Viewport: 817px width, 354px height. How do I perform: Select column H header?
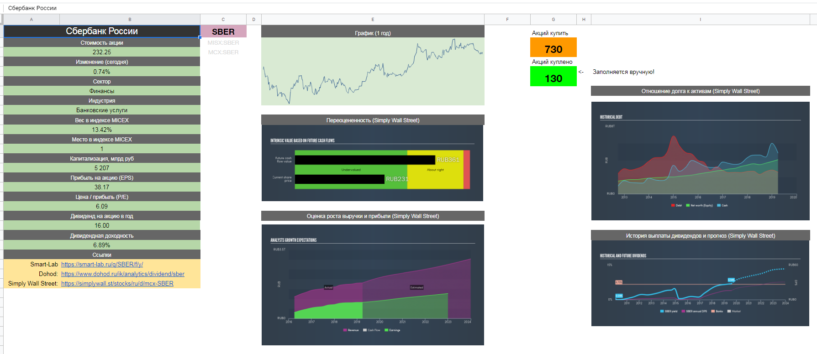tap(584, 19)
